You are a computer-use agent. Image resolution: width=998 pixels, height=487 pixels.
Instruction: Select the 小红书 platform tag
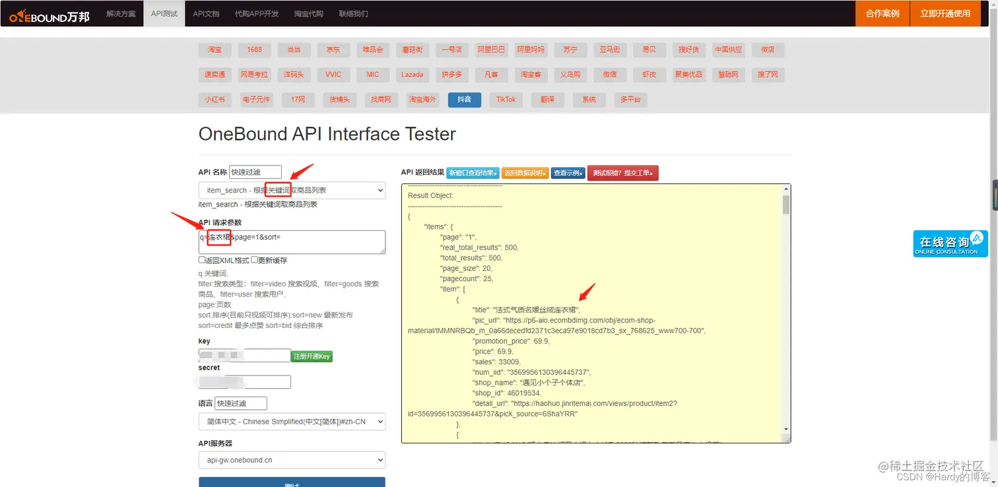pos(215,100)
